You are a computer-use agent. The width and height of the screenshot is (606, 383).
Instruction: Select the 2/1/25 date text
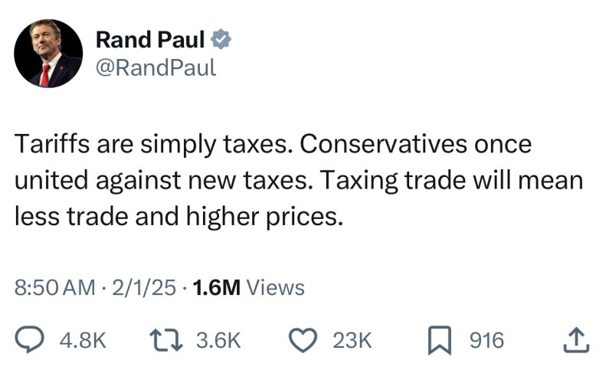click(x=144, y=287)
